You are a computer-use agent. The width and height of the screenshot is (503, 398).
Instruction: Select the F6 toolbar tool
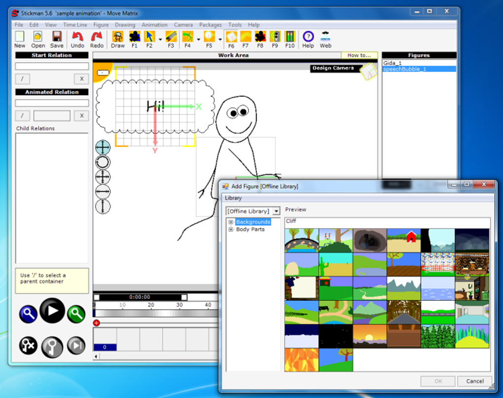(x=231, y=40)
